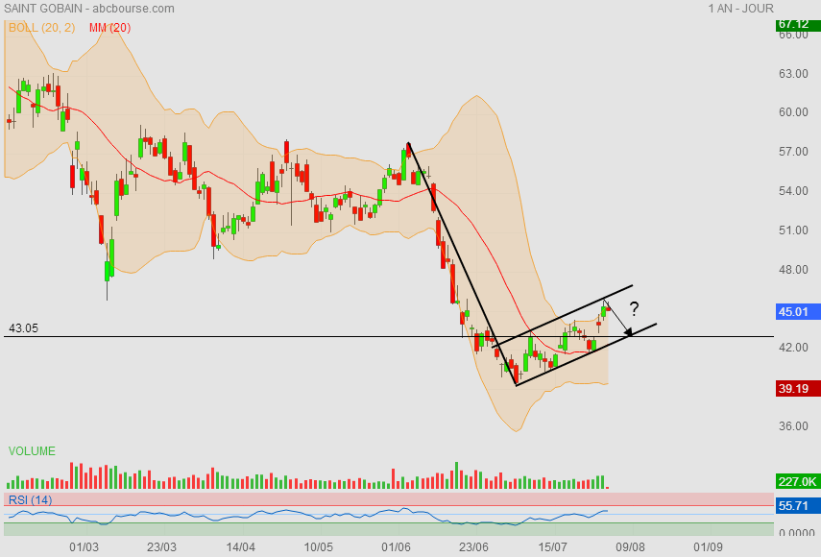The image size is (821, 557).
Task: Click the 60.00 price axis label
Action: pyautogui.click(x=793, y=112)
